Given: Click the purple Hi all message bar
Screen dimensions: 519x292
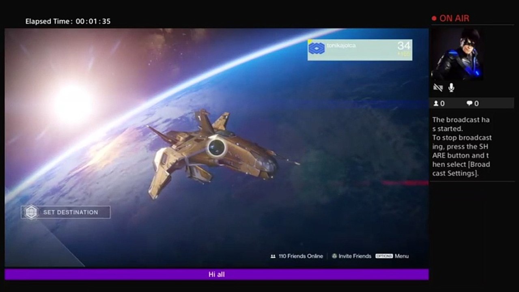Looking at the screenshot, I should pyautogui.click(x=216, y=275).
